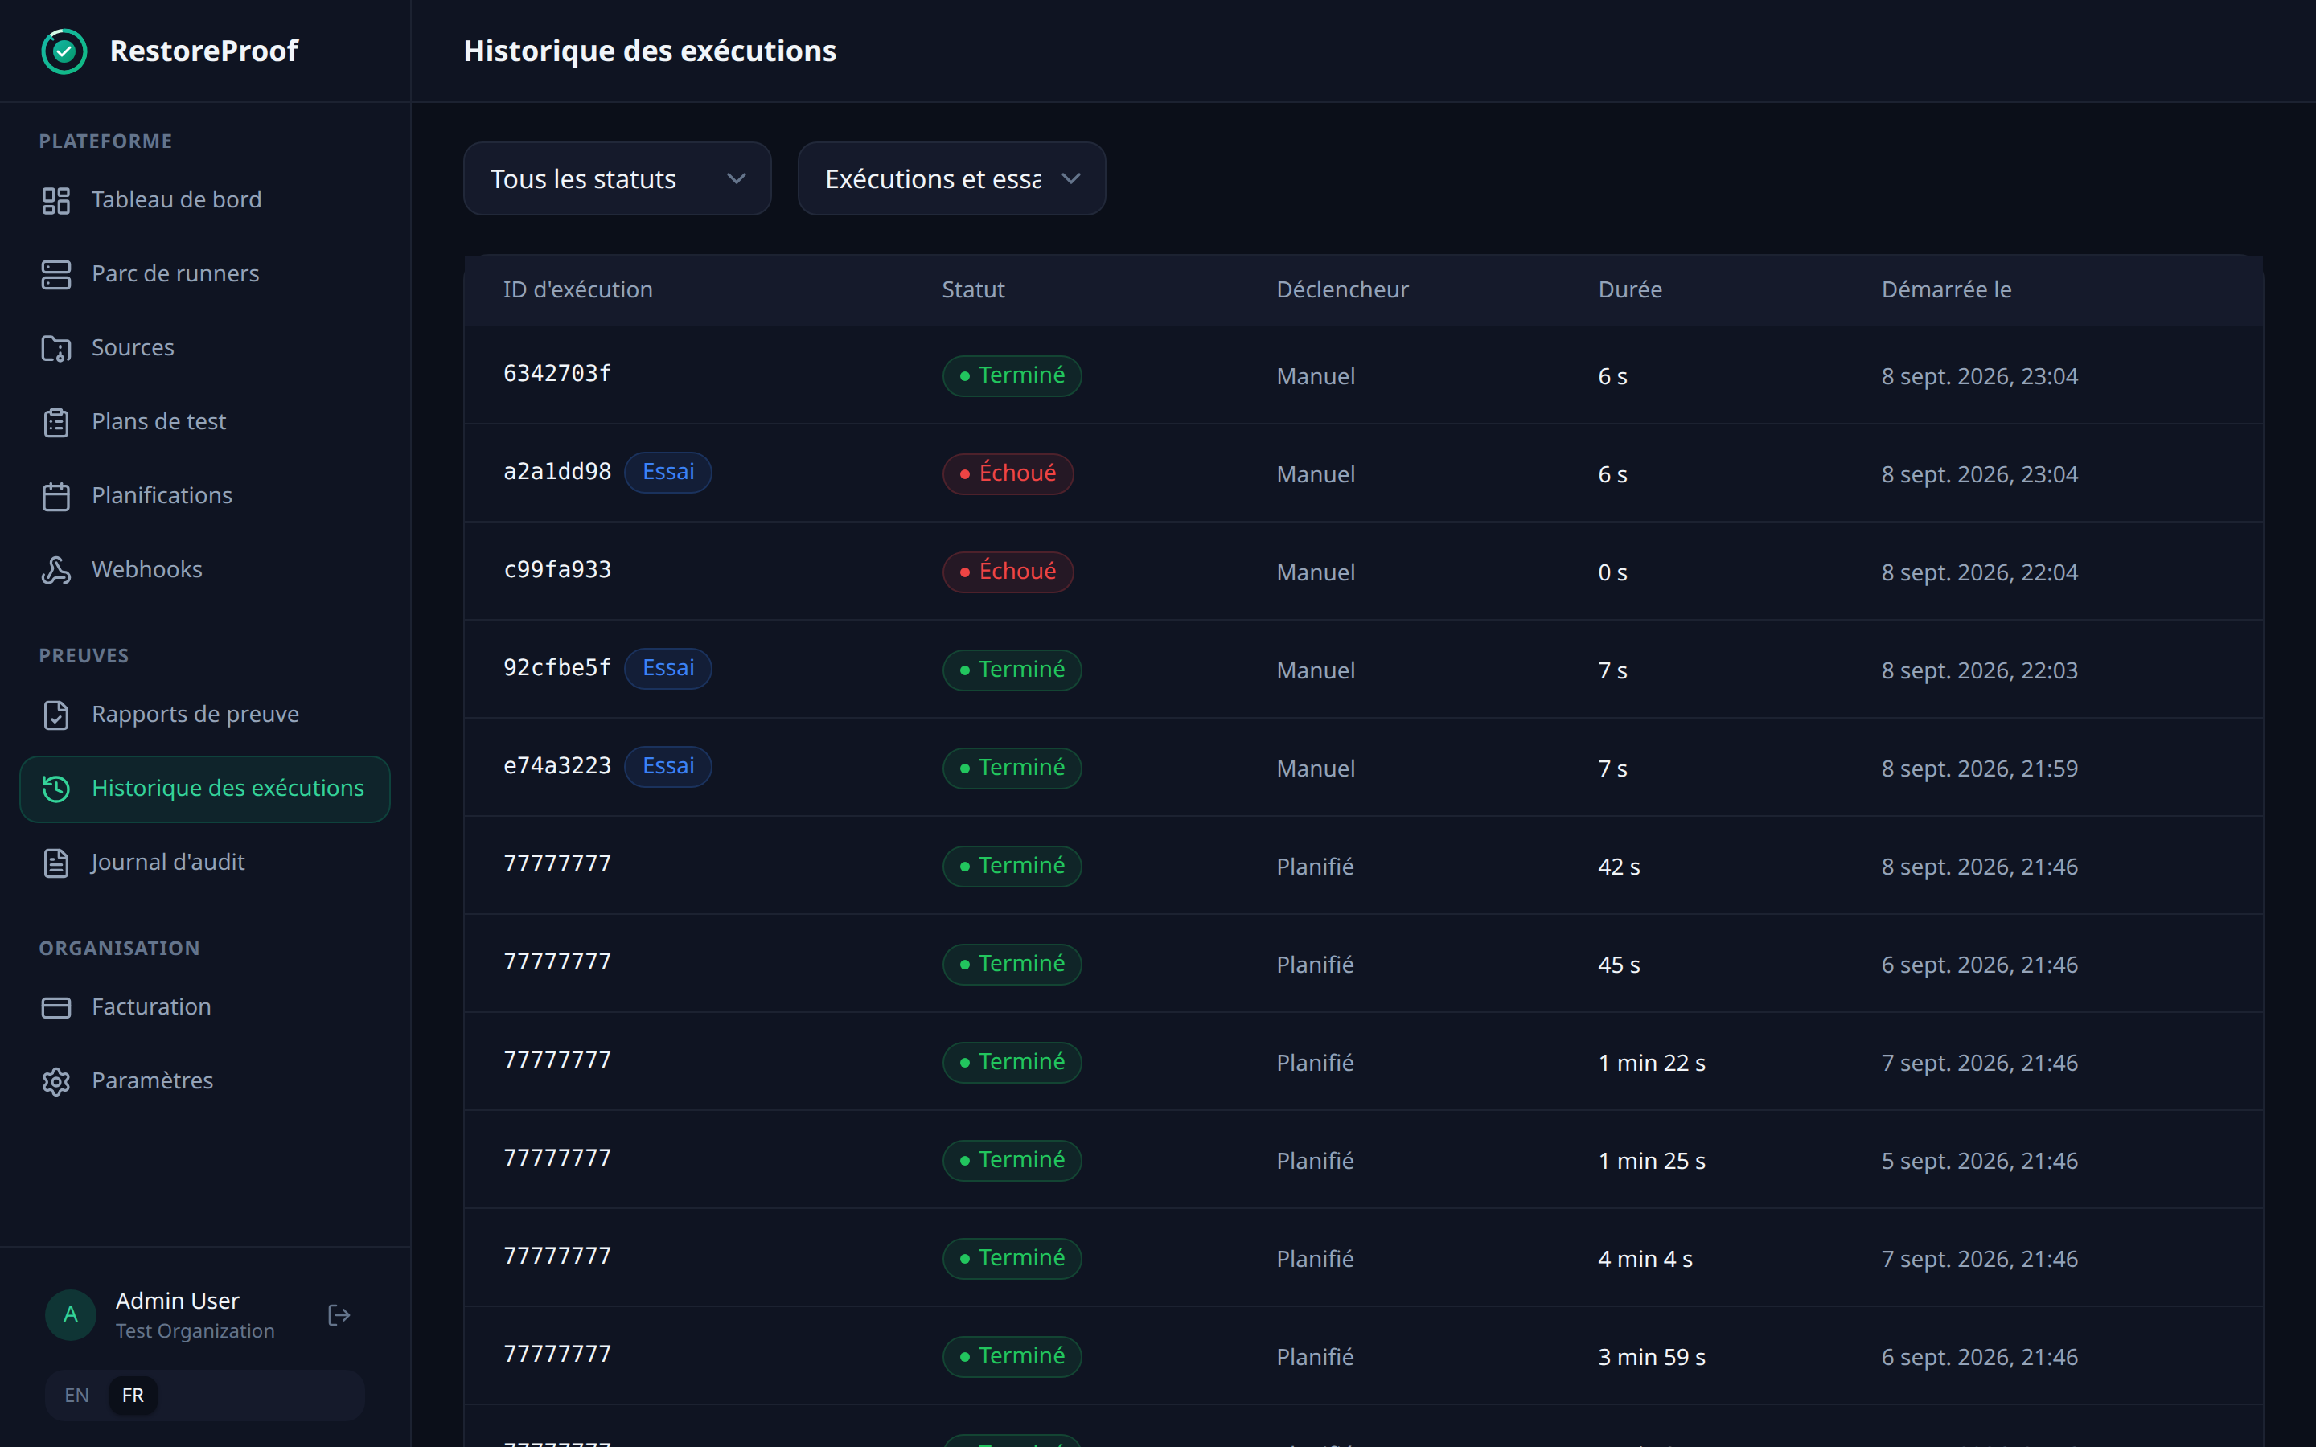Open the Journal d'audit file icon

click(x=56, y=863)
